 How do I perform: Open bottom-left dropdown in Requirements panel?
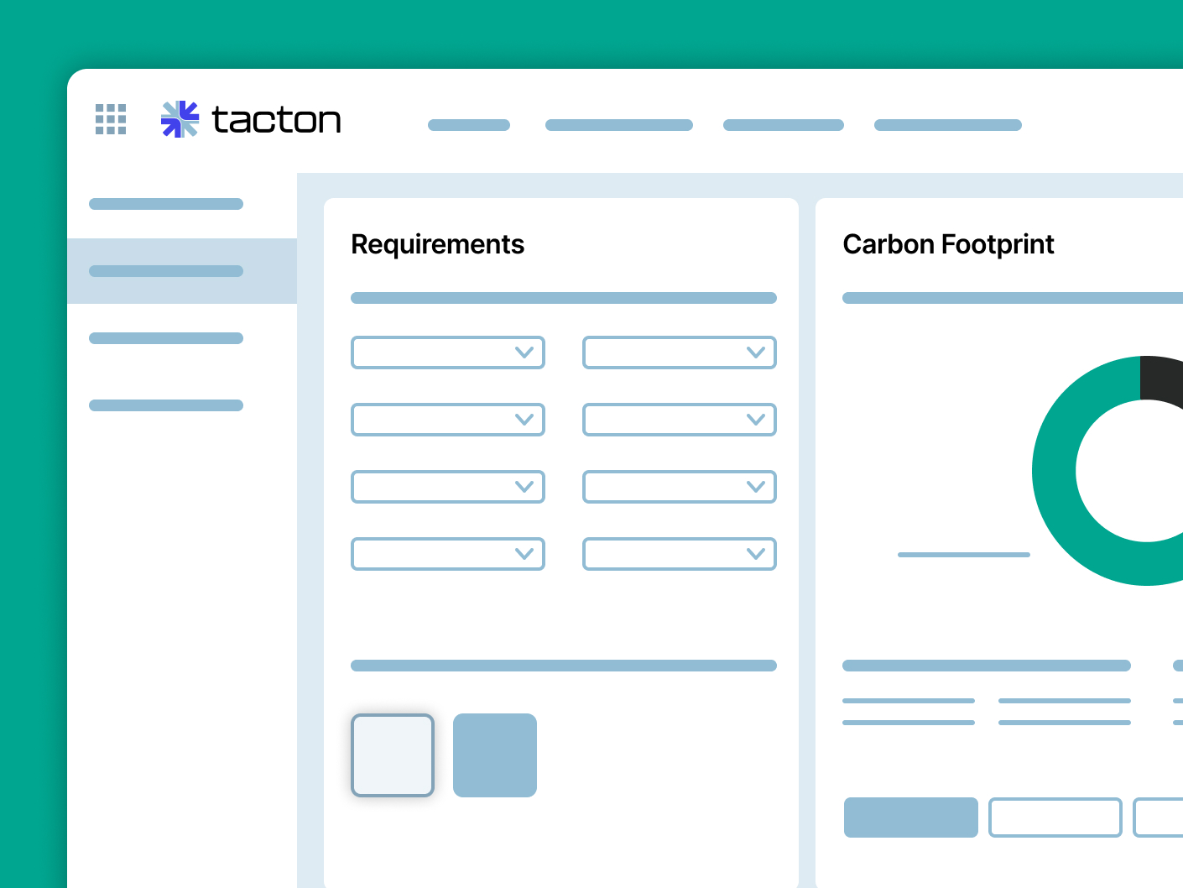447,554
